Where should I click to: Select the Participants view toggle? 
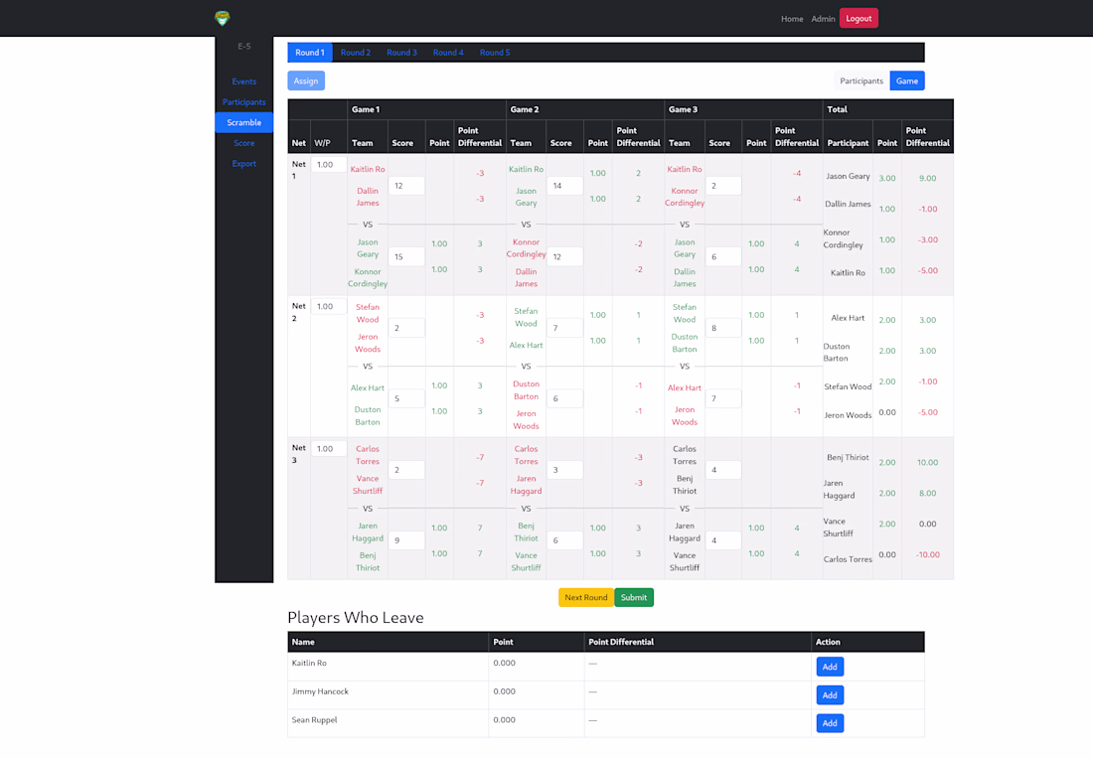[x=860, y=80]
